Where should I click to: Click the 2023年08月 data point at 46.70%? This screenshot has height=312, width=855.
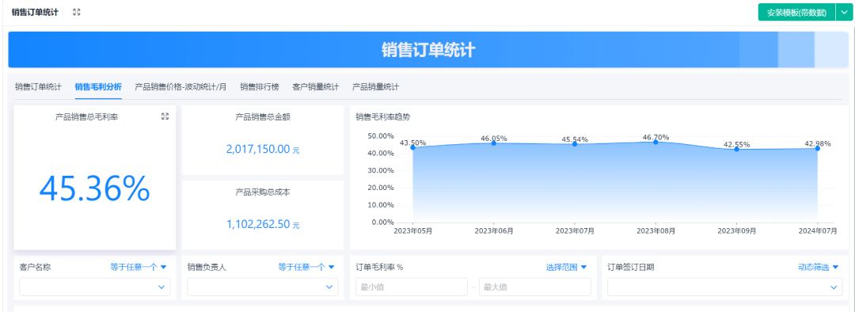tap(655, 141)
